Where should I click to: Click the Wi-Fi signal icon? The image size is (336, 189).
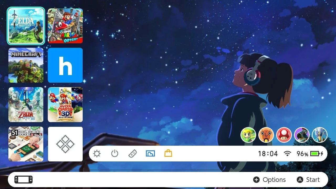(288, 154)
